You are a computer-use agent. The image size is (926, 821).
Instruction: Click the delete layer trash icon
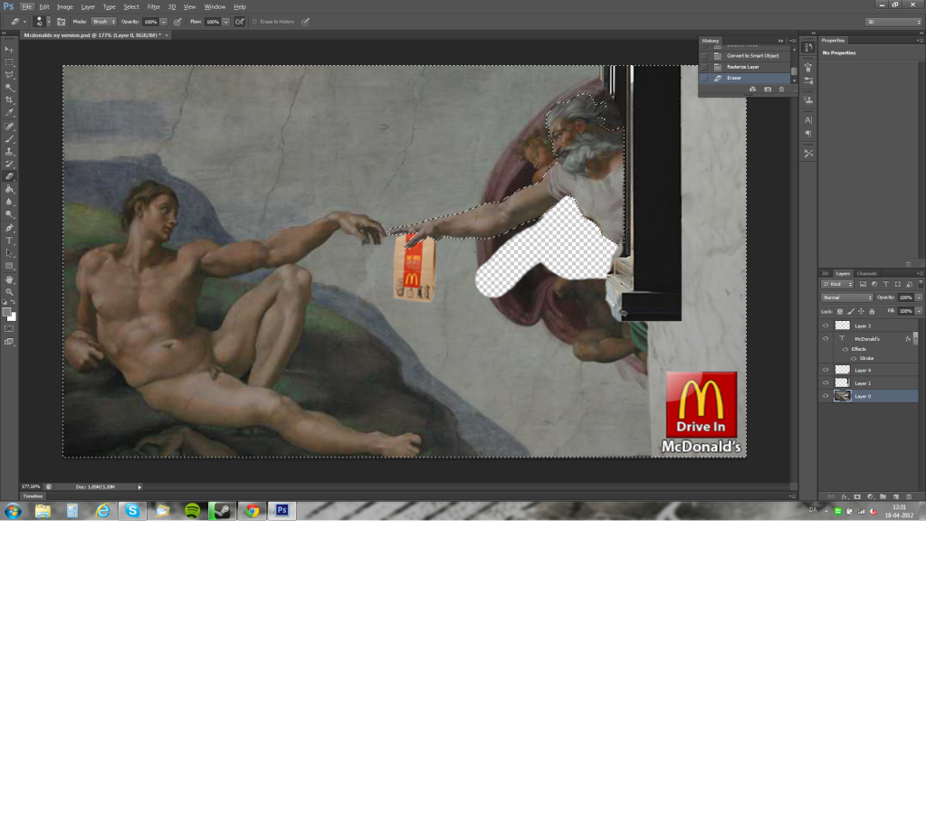tap(909, 496)
